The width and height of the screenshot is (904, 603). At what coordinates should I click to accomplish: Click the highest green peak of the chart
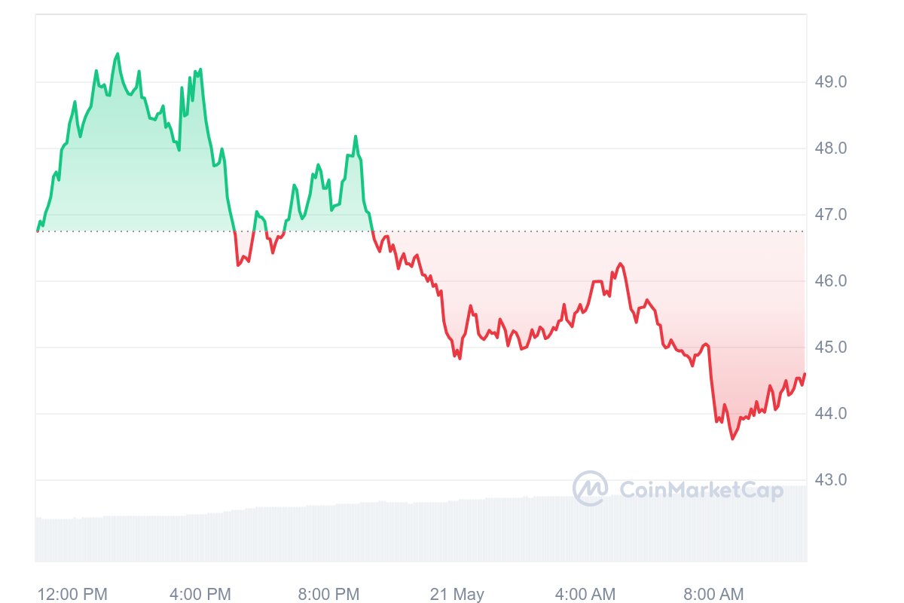pyautogui.click(x=117, y=54)
